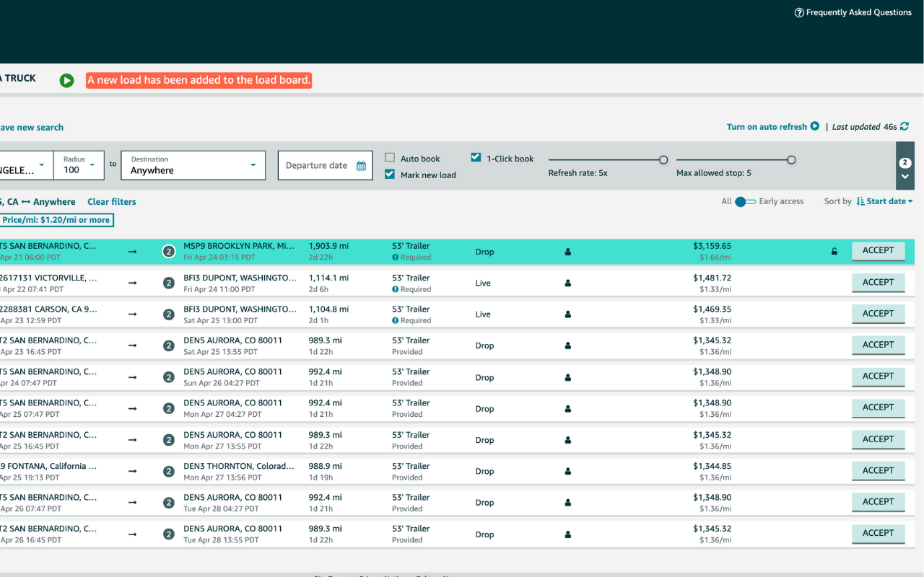Screen dimensions: 924x577
Task: Click driver icon on Tue Apr 28 13:55 row
Action: pyautogui.click(x=568, y=534)
